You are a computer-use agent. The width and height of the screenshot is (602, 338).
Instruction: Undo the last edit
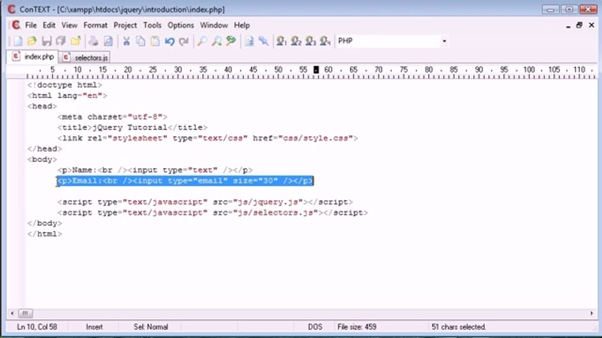170,41
